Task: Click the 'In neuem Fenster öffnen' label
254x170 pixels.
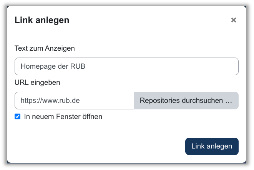Action: [x=63, y=116]
